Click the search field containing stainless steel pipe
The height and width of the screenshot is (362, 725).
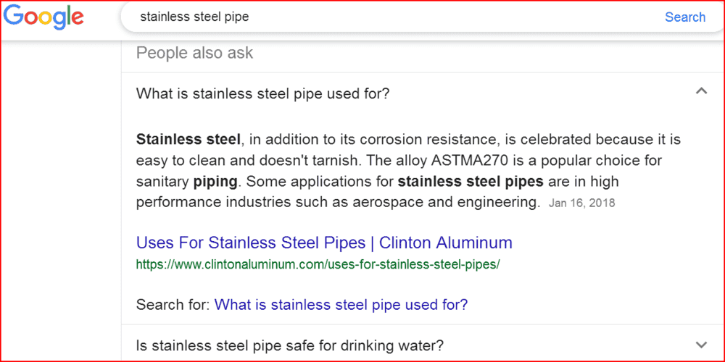click(x=393, y=17)
